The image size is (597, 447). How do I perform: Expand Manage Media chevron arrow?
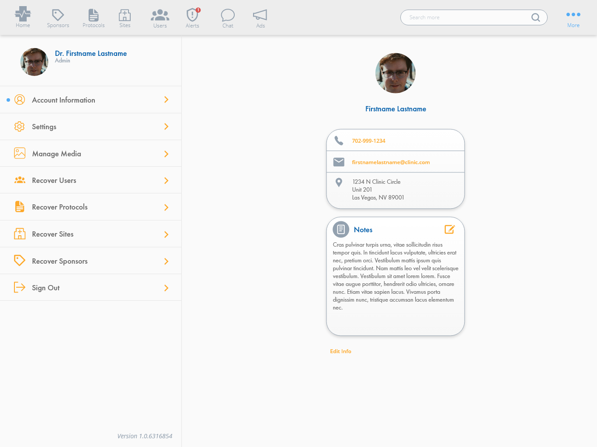[x=166, y=154]
